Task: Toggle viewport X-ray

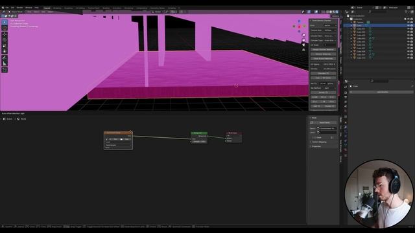Action: (x=323, y=12)
